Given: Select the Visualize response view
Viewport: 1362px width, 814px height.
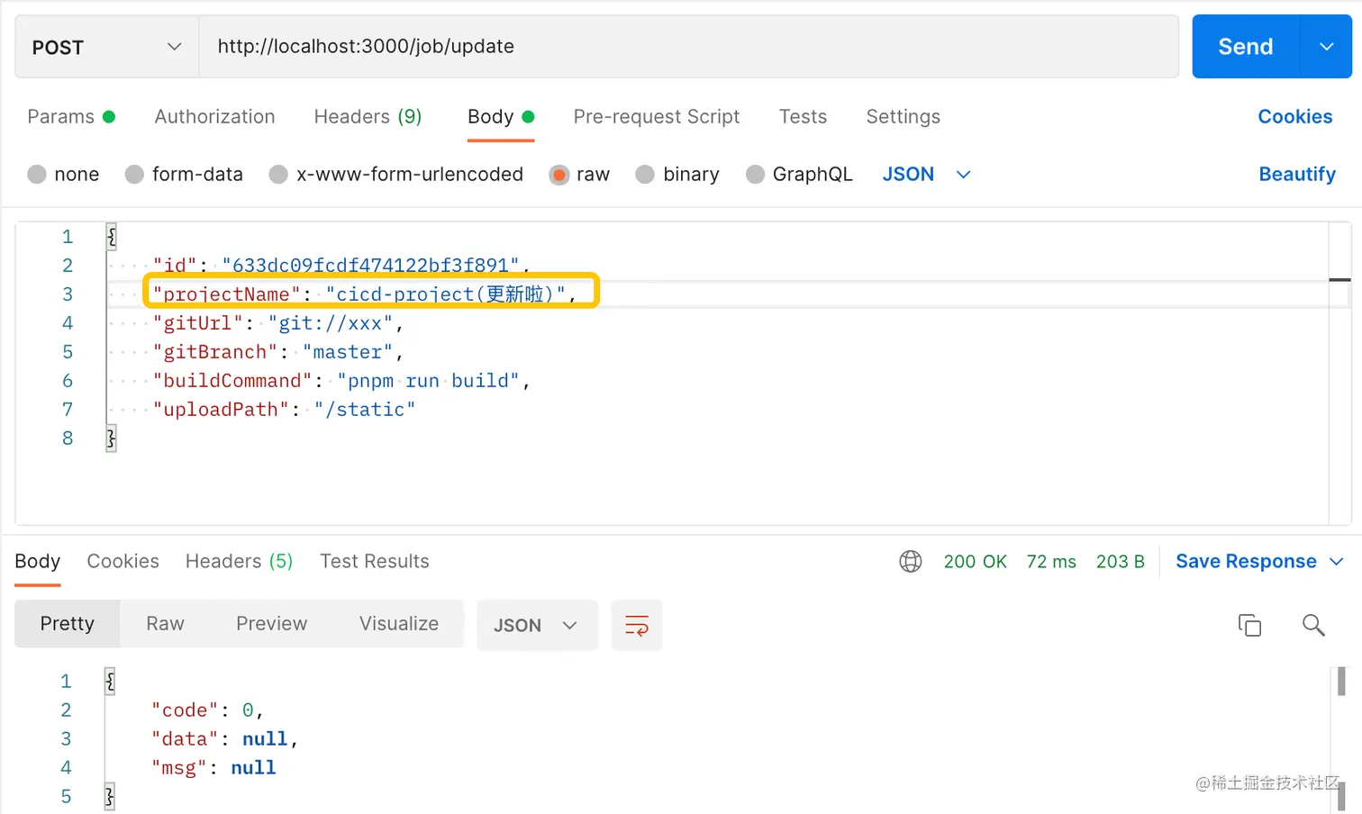Looking at the screenshot, I should (399, 624).
